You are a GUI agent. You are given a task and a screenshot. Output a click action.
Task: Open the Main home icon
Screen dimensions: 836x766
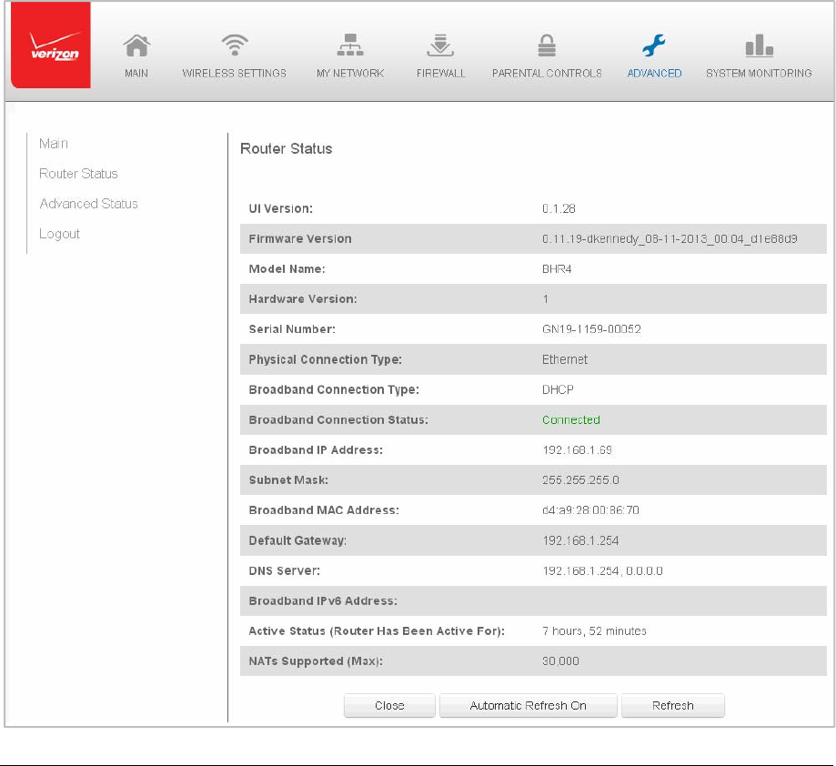click(136, 45)
